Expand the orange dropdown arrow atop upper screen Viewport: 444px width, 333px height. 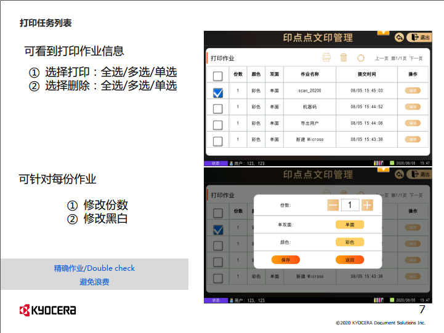coord(383,32)
